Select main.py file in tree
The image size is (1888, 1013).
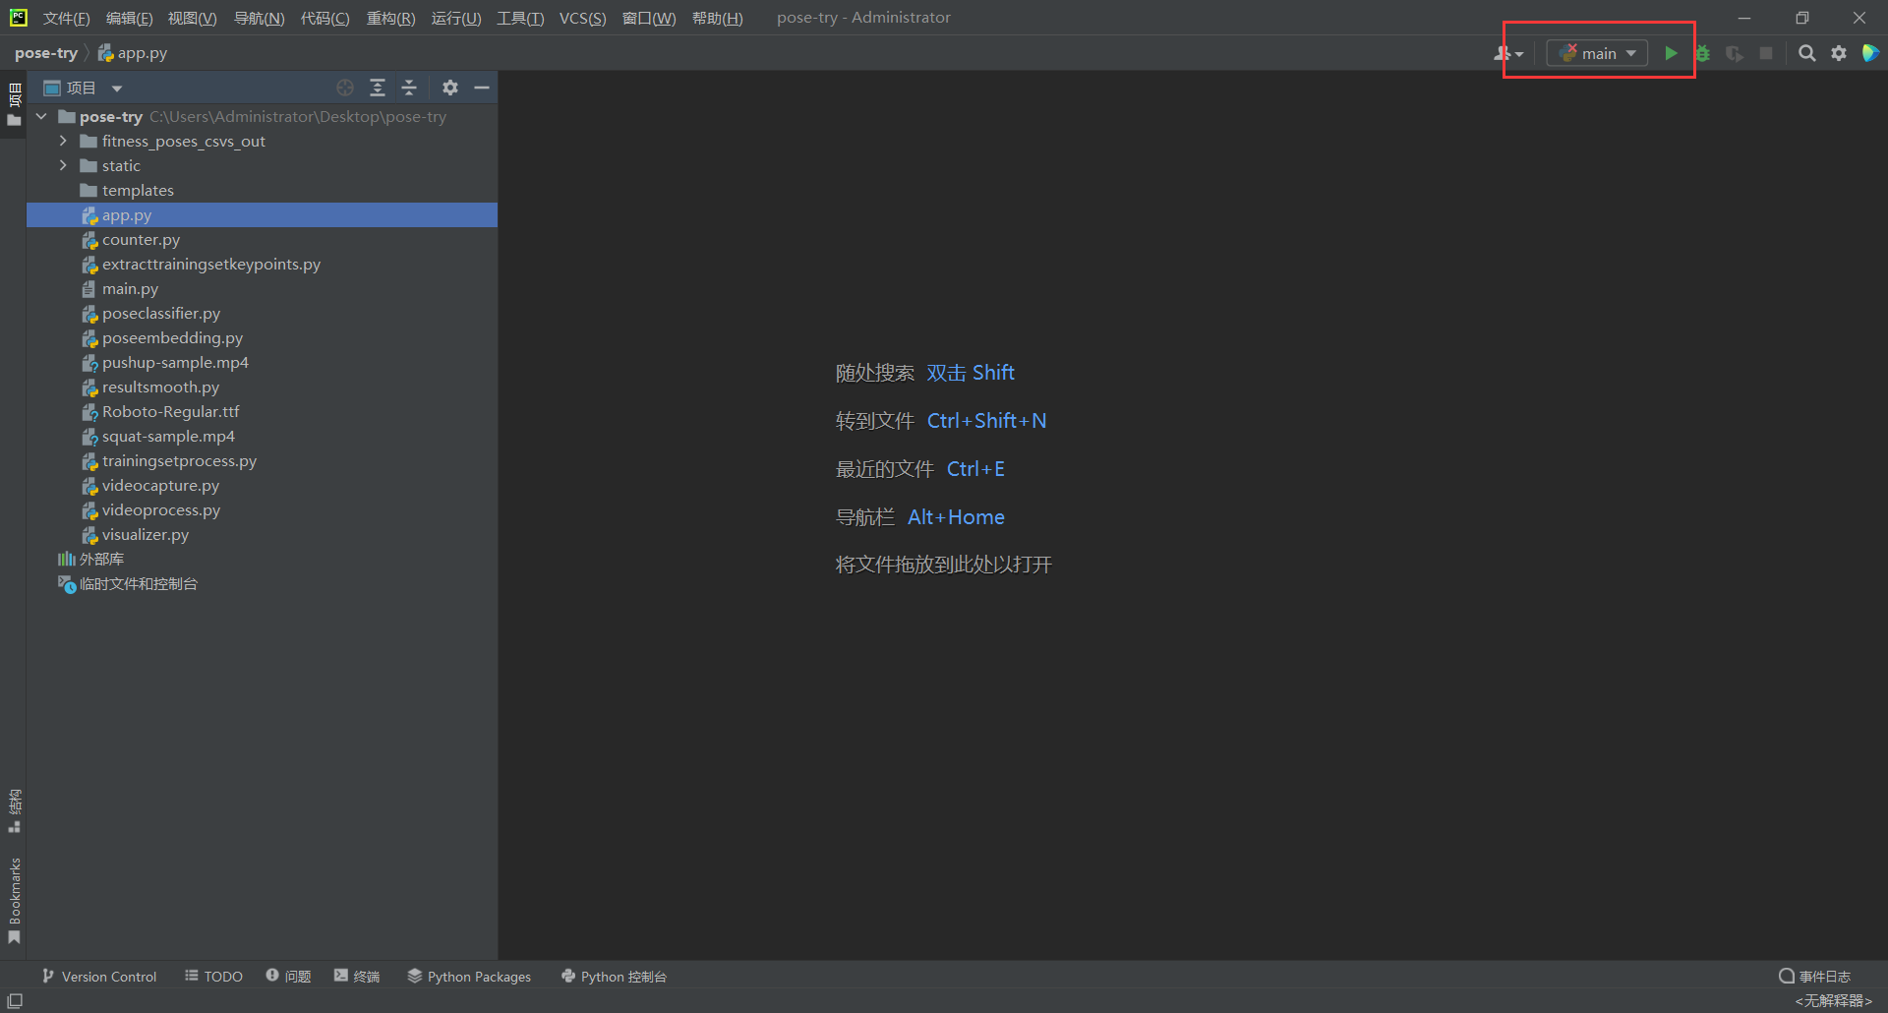(130, 288)
